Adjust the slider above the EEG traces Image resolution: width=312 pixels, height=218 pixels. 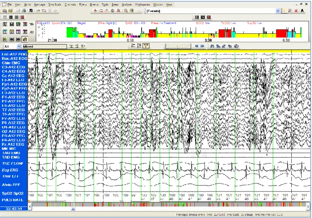pyautogui.click(x=178, y=46)
